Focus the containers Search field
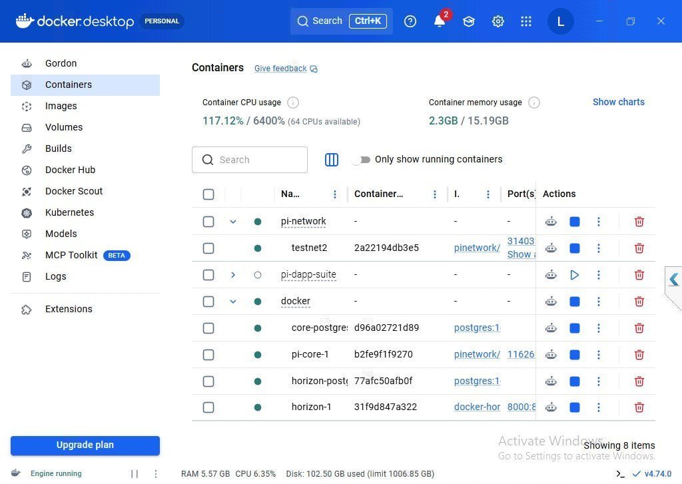682x484 pixels. tap(250, 160)
